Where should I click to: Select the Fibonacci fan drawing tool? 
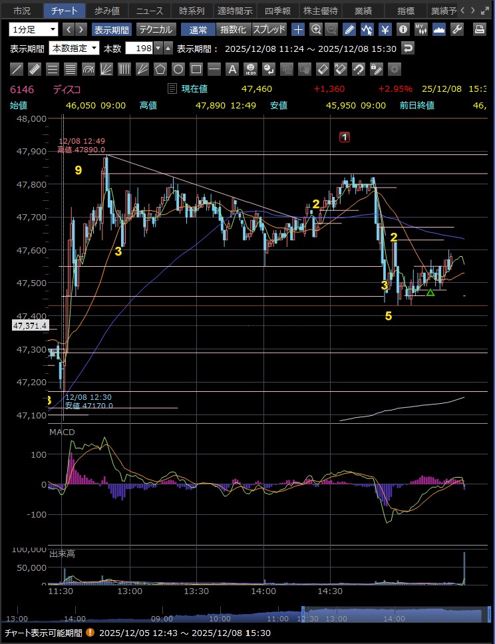[106, 69]
